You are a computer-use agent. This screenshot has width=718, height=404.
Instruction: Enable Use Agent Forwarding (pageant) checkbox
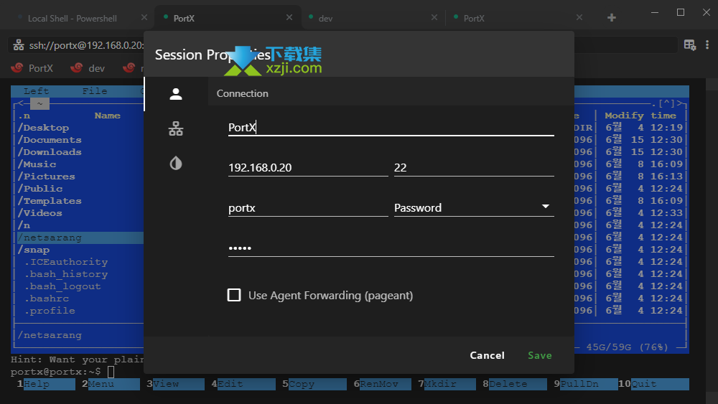pos(234,295)
